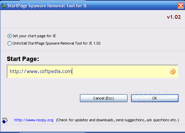Click inside the Start Page URL field

(93, 71)
